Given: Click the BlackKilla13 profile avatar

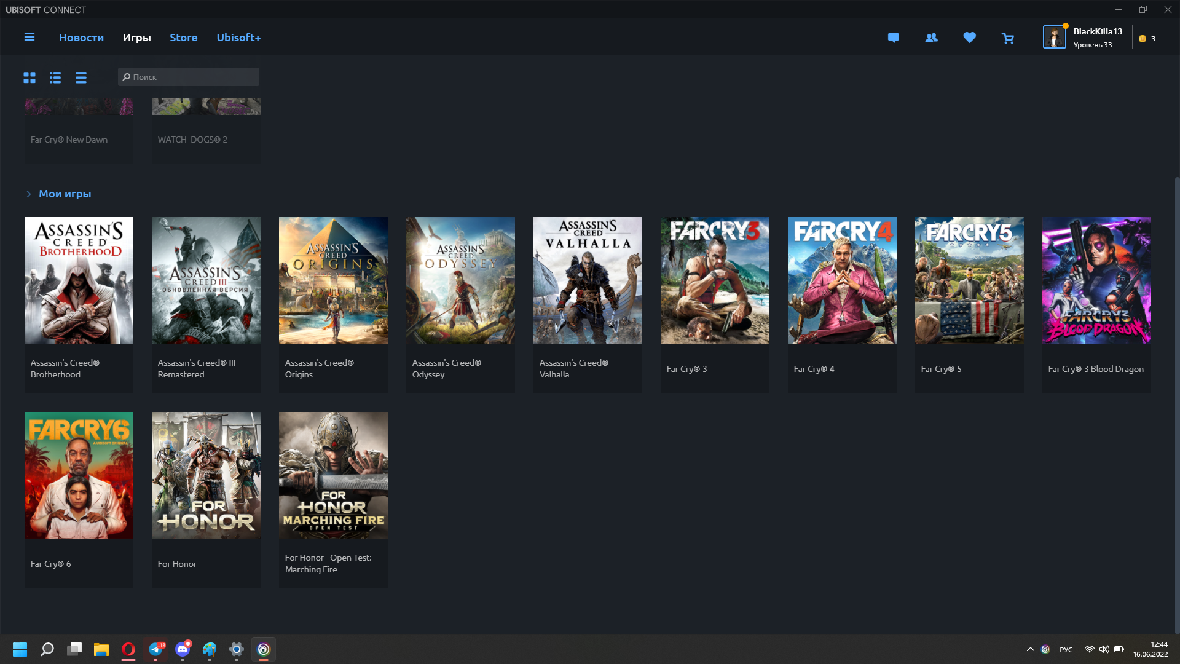Looking at the screenshot, I should (1055, 37).
